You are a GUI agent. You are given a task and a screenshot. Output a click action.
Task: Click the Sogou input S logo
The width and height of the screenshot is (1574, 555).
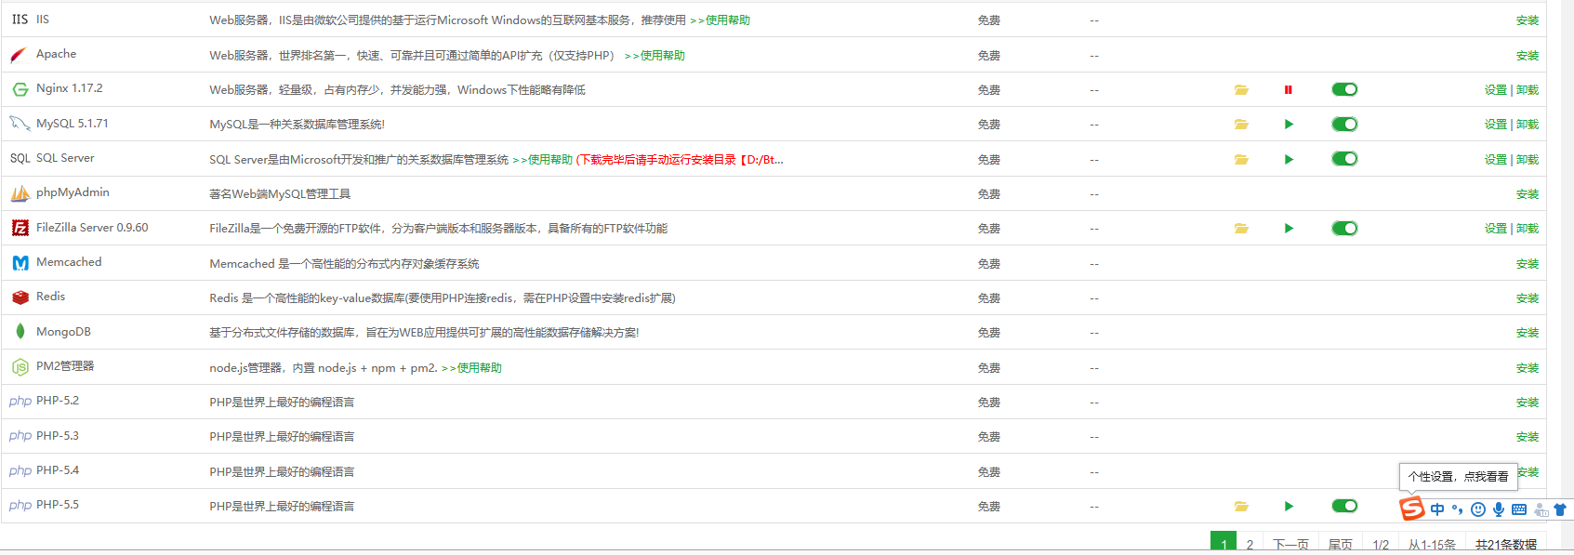1412,509
